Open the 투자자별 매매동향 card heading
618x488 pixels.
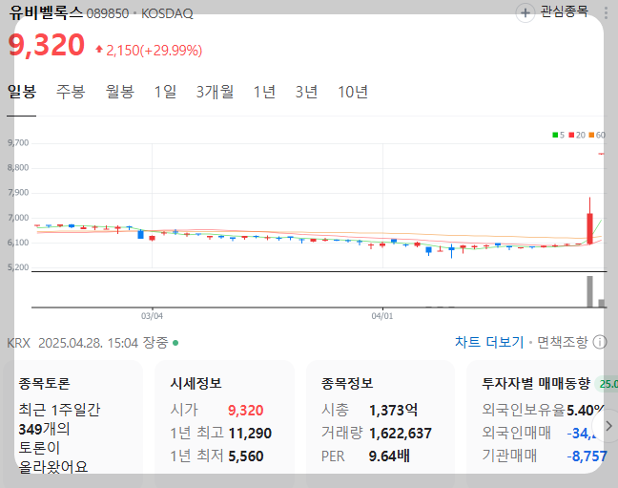click(x=536, y=383)
